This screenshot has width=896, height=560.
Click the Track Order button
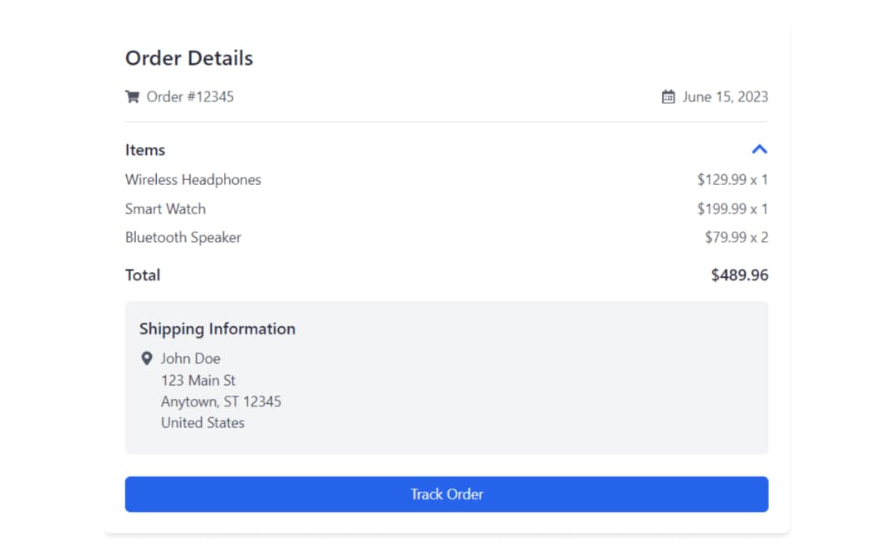coord(447,494)
